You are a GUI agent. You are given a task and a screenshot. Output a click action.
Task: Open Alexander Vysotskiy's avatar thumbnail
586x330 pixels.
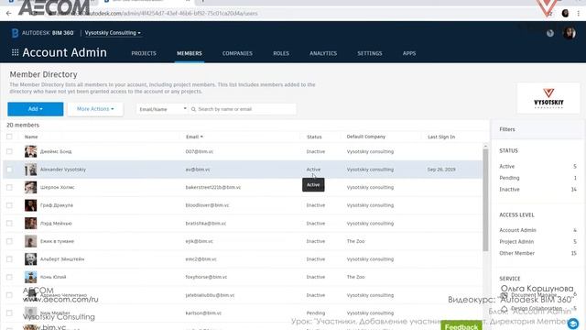30,170
